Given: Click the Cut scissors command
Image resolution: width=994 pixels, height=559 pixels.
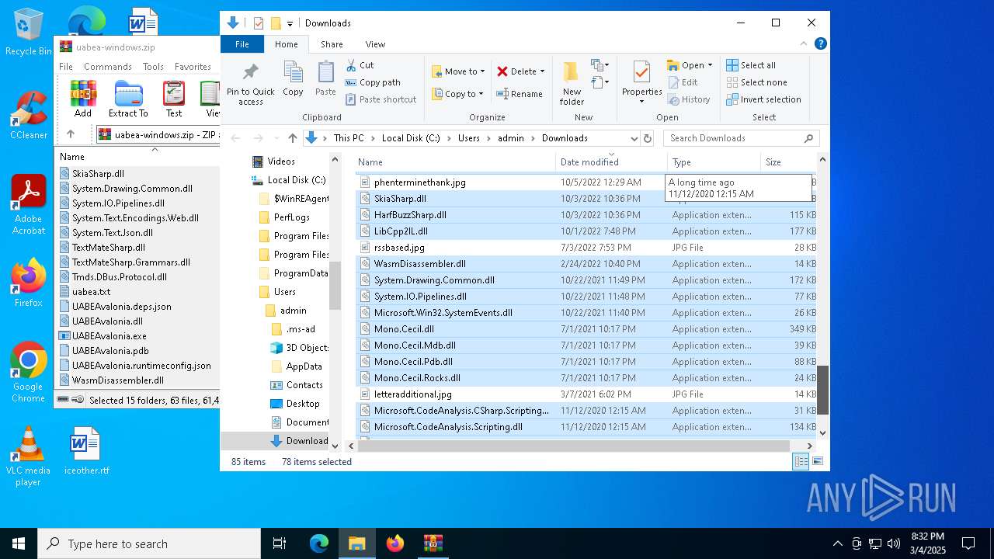Looking at the screenshot, I should 360,65.
